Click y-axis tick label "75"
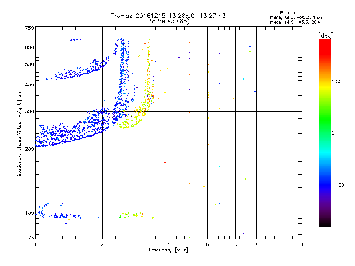Screen dimensions: 355x266 coord(31,238)
